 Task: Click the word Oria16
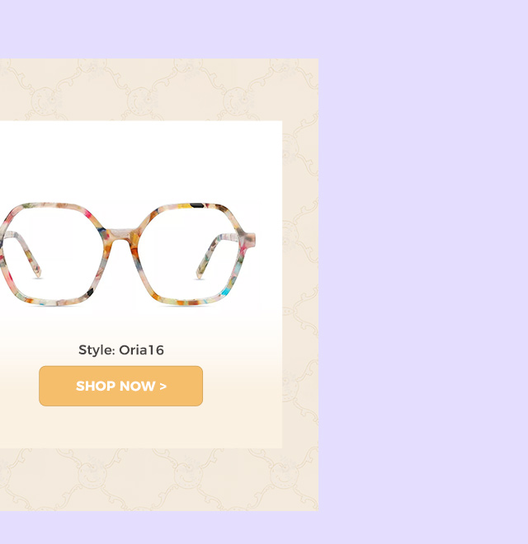[141, 350]
